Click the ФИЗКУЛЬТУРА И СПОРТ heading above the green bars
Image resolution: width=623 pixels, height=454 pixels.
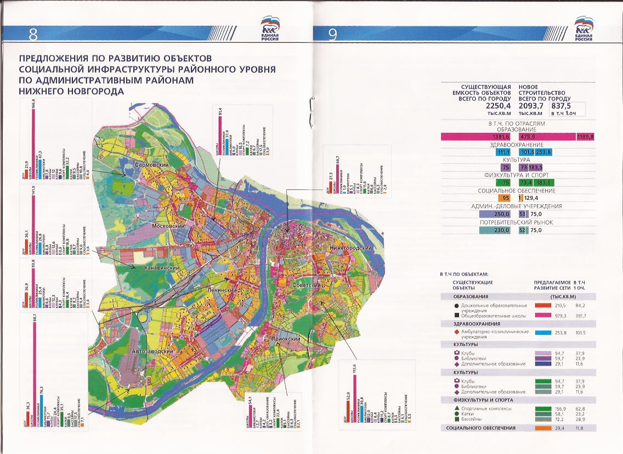click(x=517, y=175)
